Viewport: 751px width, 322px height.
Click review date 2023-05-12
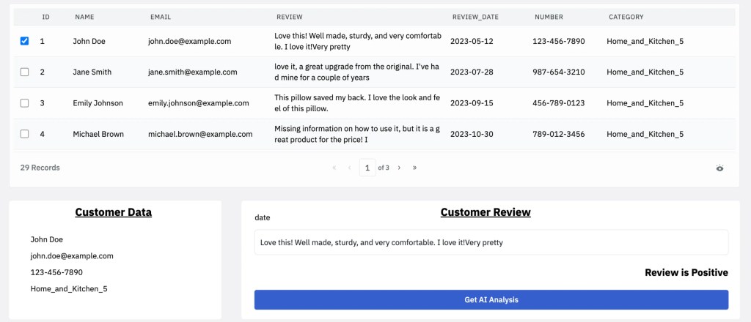pyautogui.click(x=472, y=41)
